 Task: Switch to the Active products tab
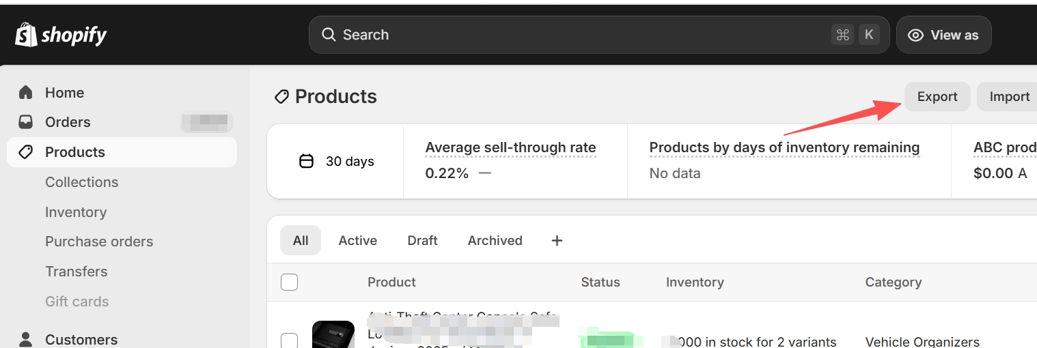pyautogui.click(x=357, y=240)
